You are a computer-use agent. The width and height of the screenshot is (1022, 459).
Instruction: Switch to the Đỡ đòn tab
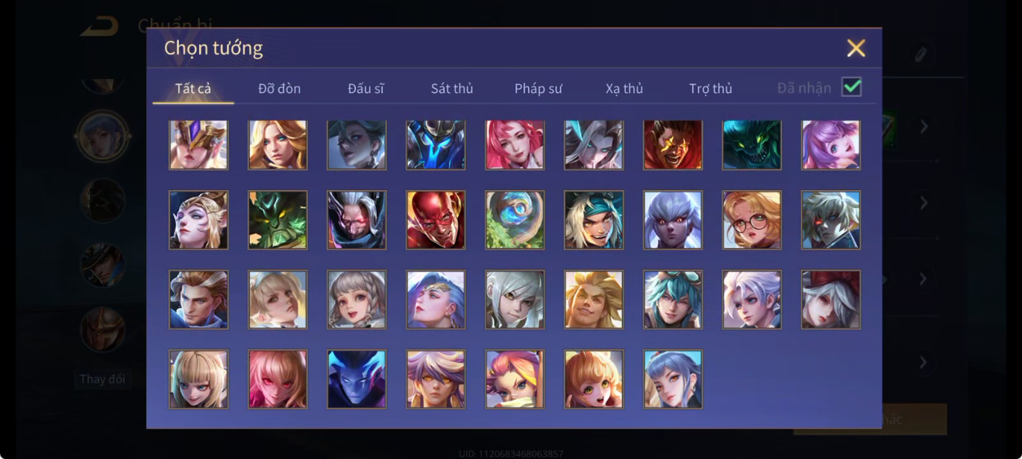tap(280, 89)
